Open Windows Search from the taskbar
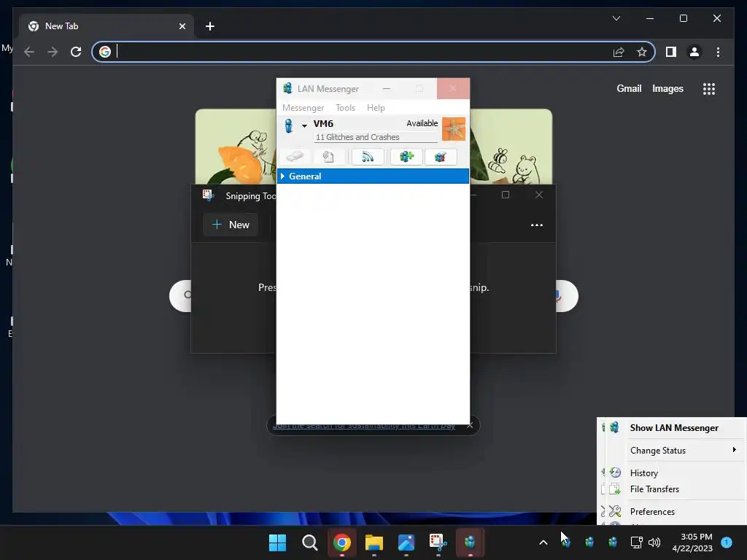The width and height of the screenshot is (747, 560). [309, 542]
